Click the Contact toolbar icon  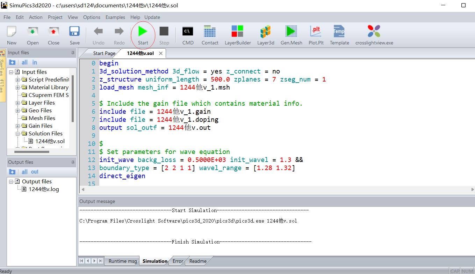(x=210, y=32)
